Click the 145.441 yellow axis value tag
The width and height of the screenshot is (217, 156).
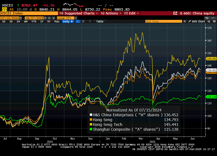click(211, 59)
